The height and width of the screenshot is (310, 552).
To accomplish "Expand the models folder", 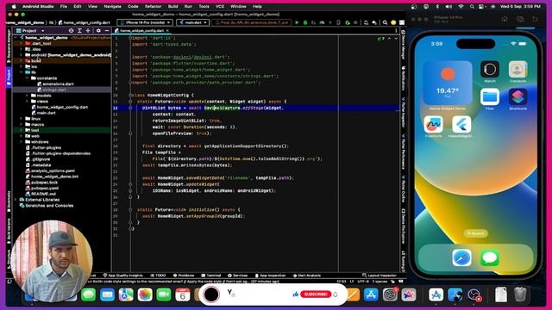I will pos(27,96).
